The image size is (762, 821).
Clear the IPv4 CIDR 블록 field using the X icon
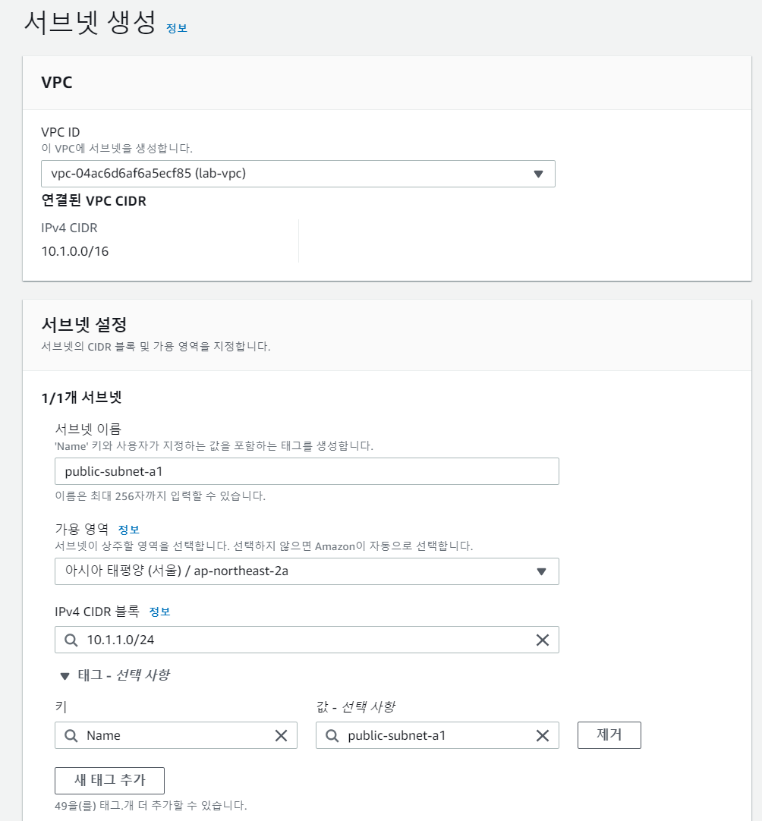pos(542,640)
